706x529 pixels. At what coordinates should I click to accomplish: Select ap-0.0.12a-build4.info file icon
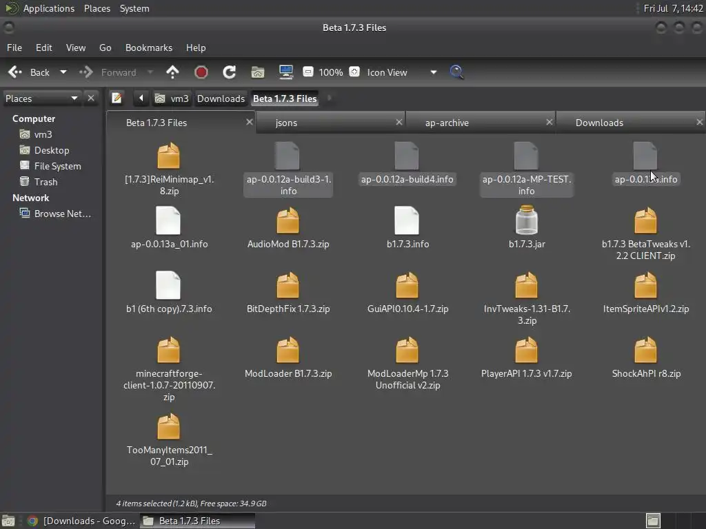click(407, 156)
